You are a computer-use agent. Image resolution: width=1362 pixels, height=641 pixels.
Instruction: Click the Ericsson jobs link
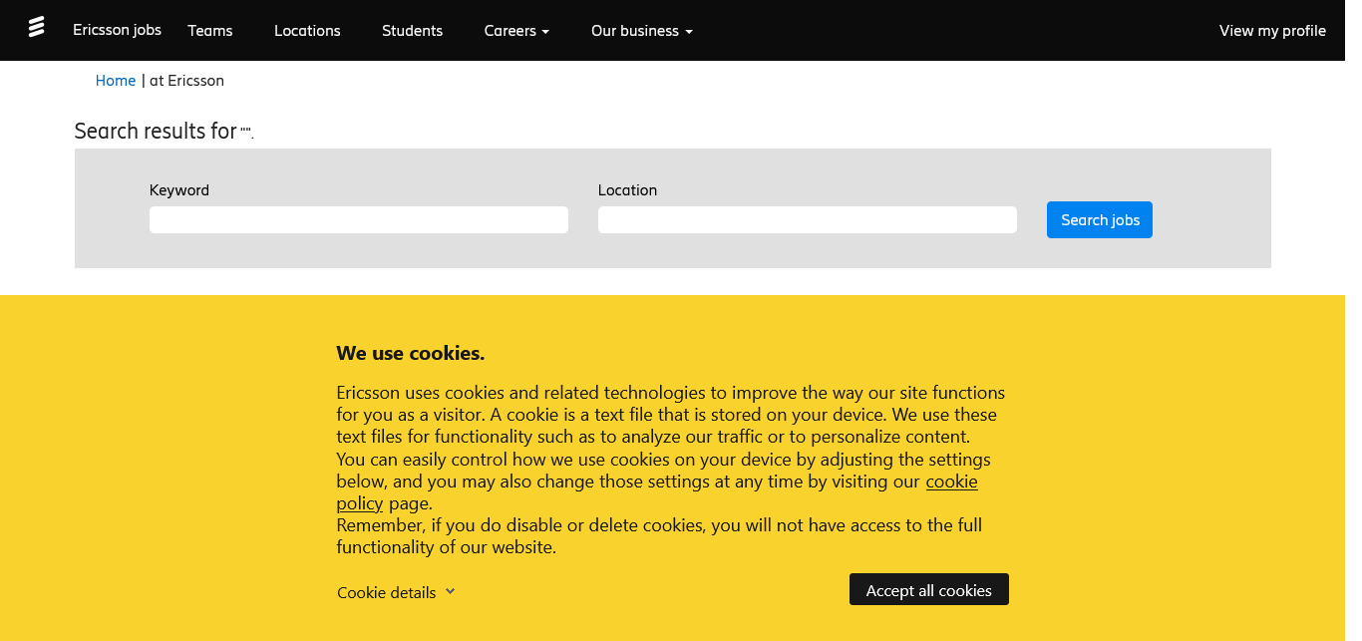(x=117, y=30)
